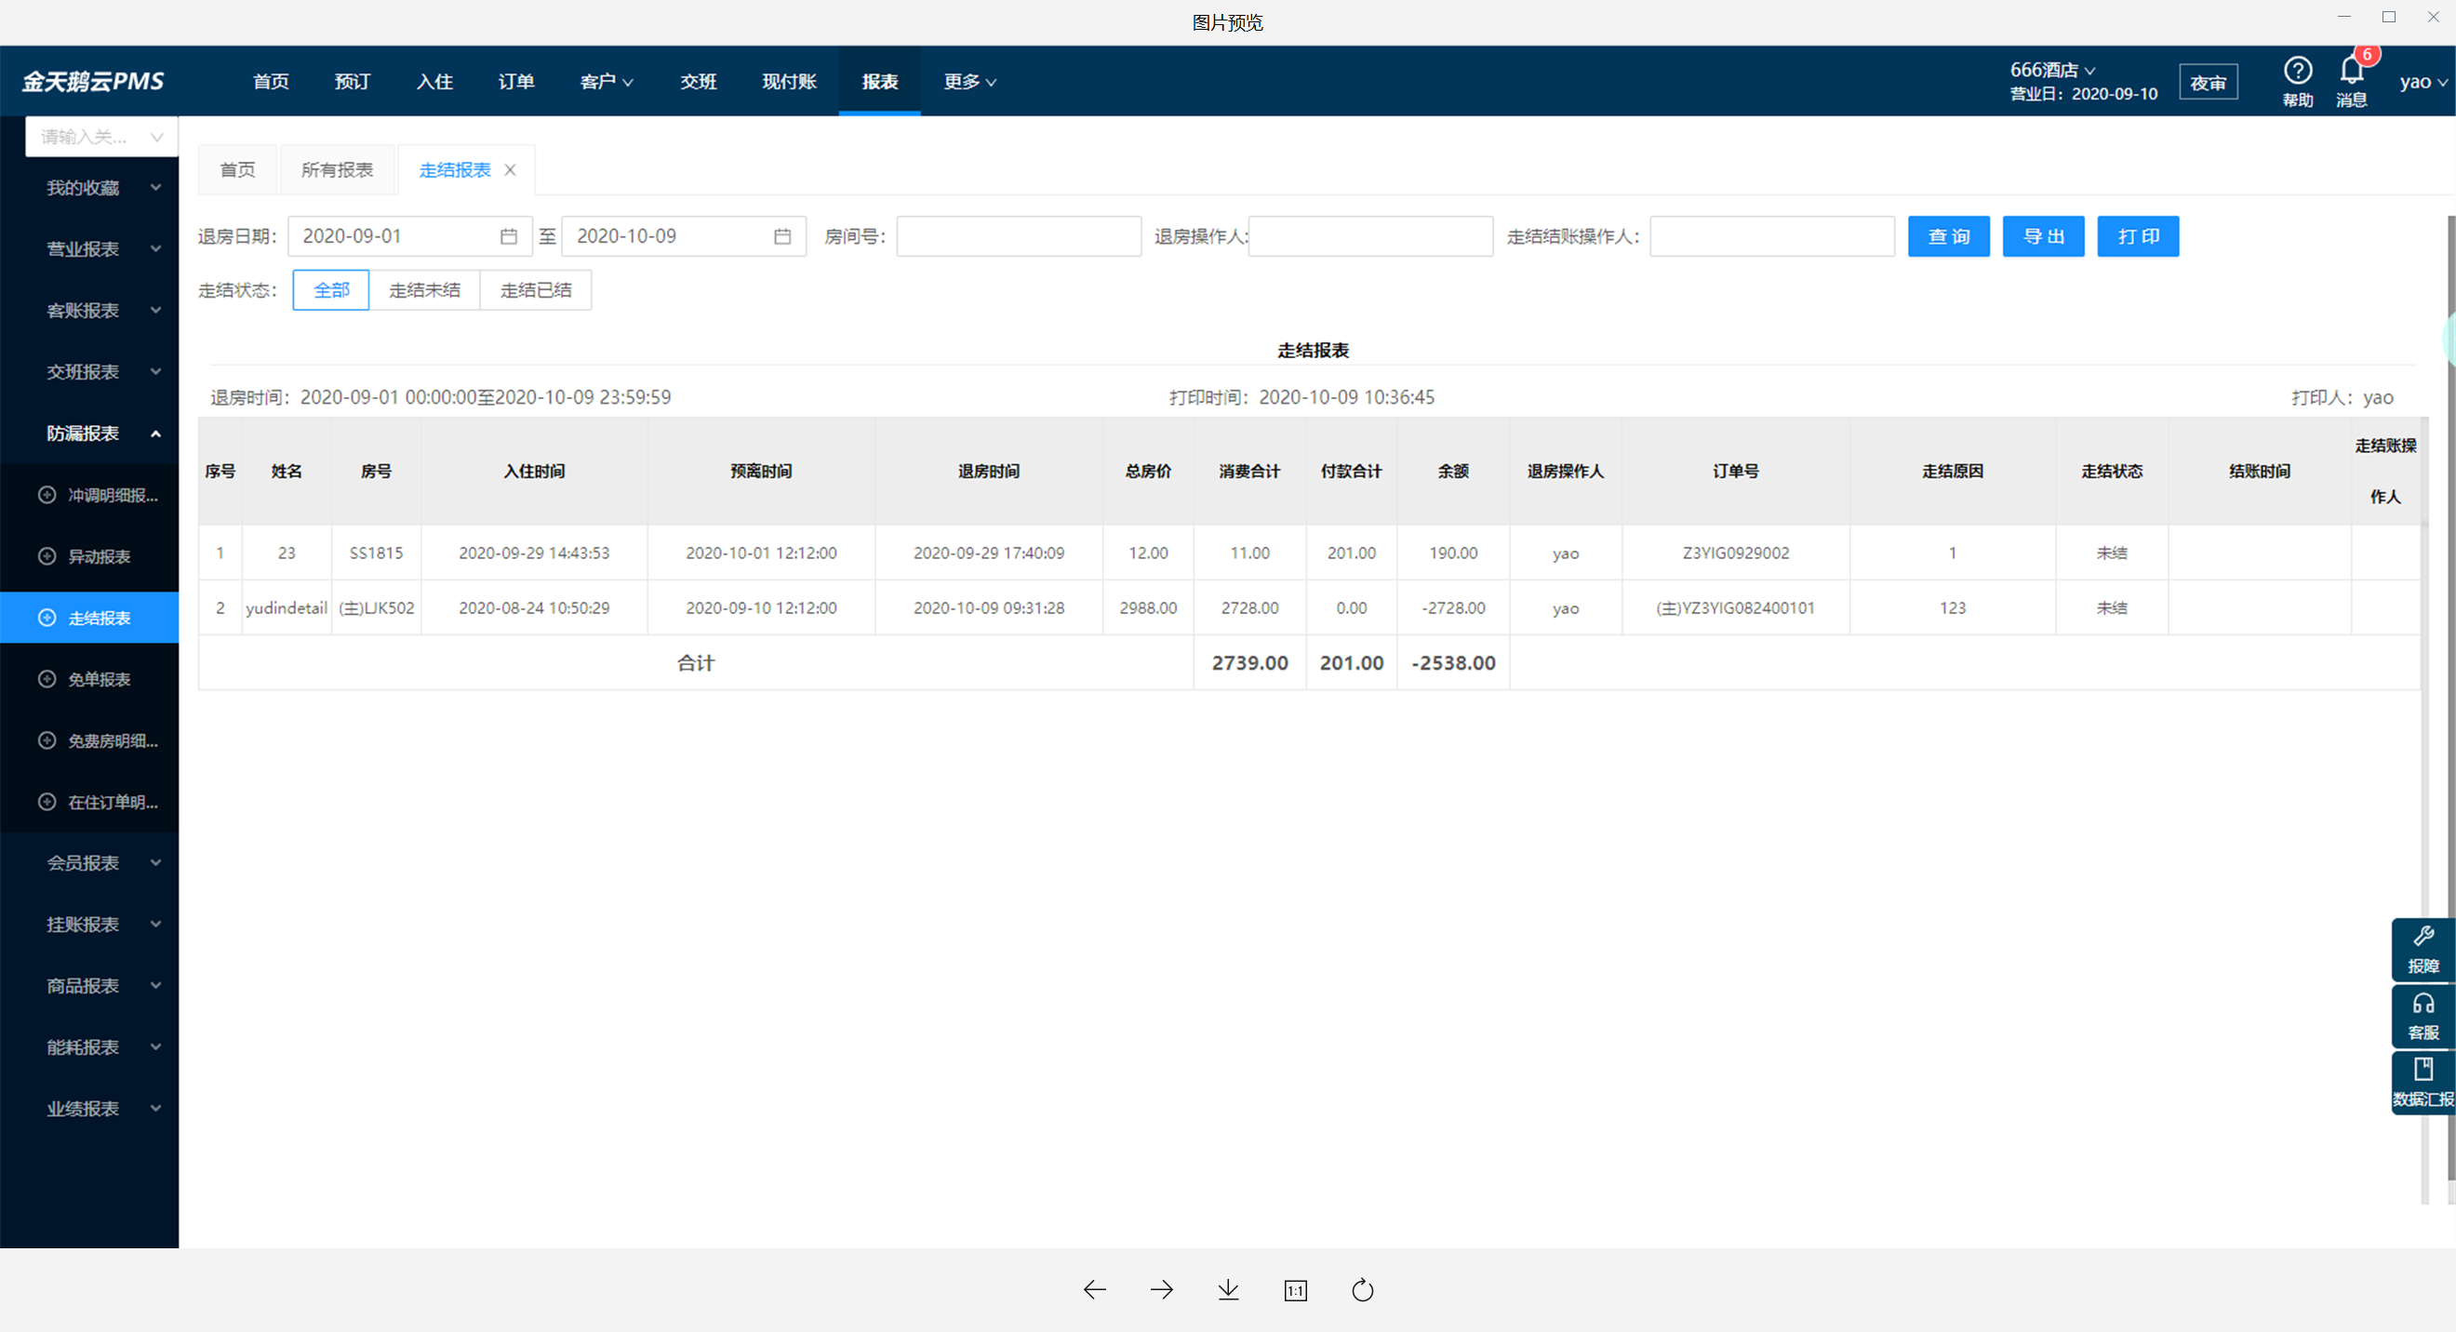This screenshot has height=1332, width=2456.
Task: Switch to the 所有报表 page tab
Action: tap(337, 169)
